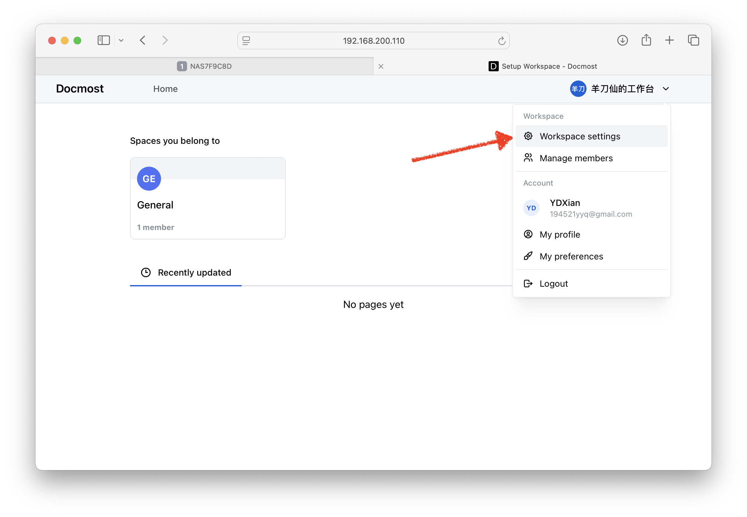The image size is (747, 517).
Task: Go forward with Safari forward arrow
Action: pyautogui.click(x=165, y=40)
